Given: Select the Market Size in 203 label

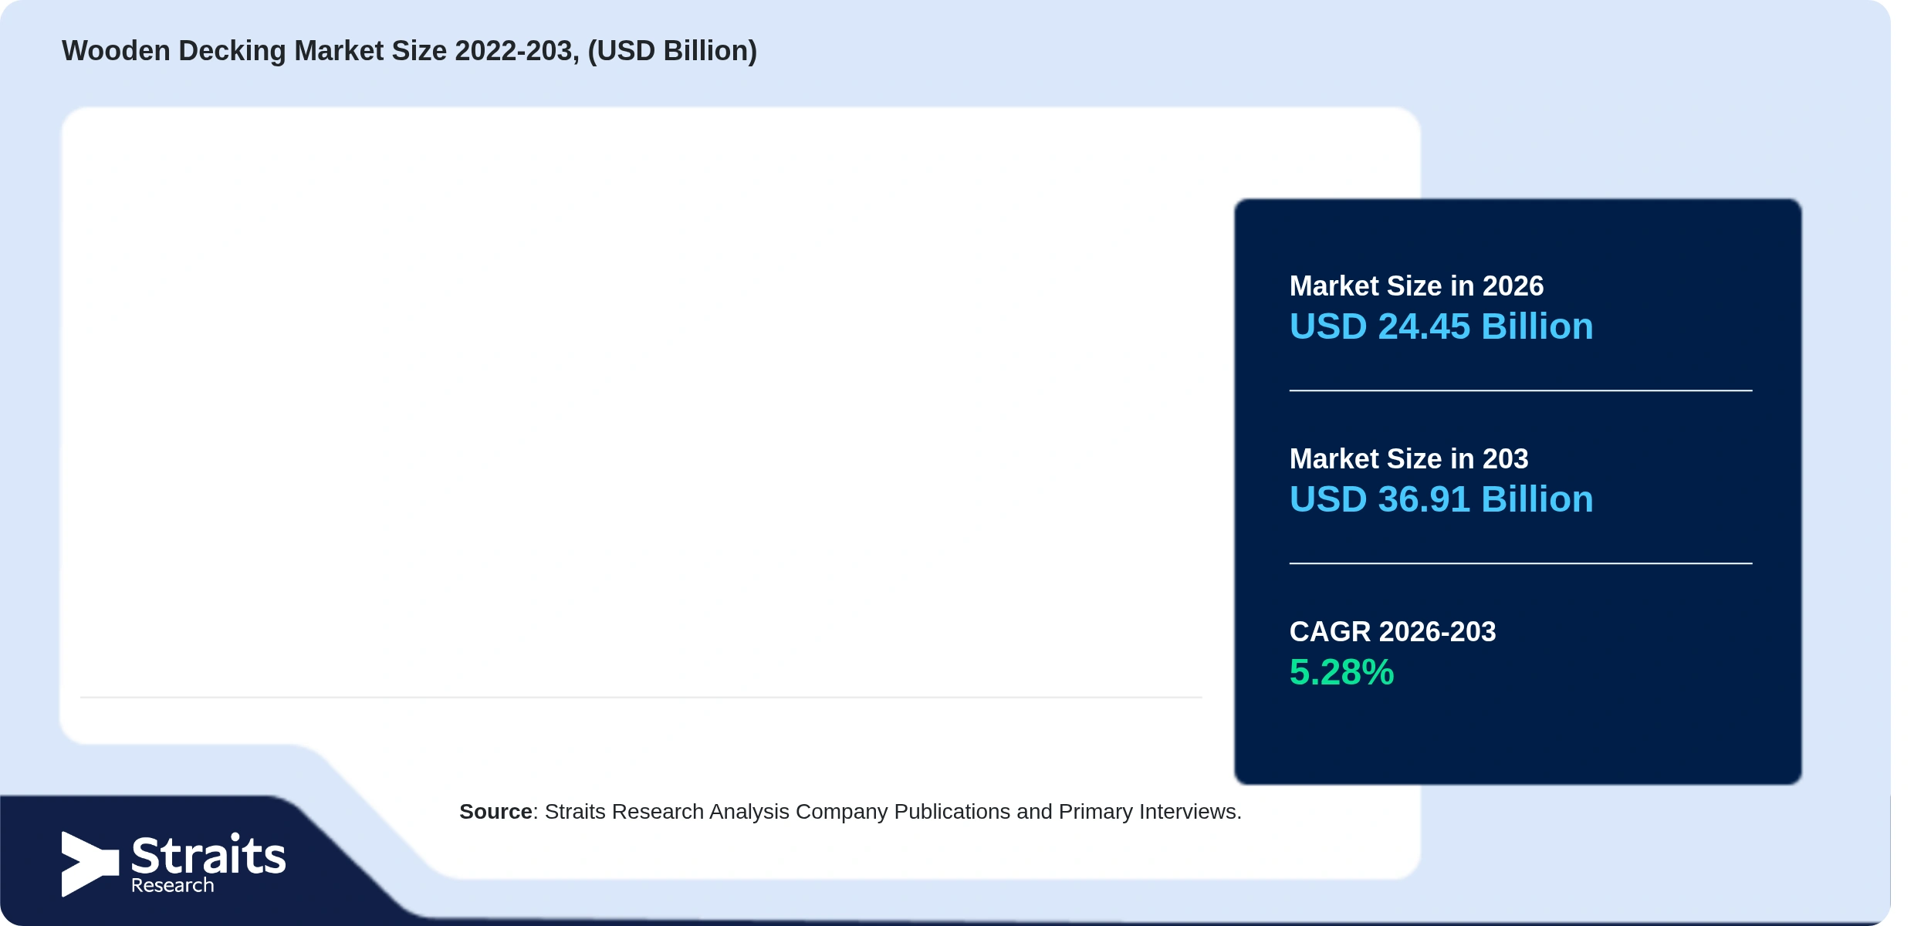Looking at the screenshot, I should 1408,459.
